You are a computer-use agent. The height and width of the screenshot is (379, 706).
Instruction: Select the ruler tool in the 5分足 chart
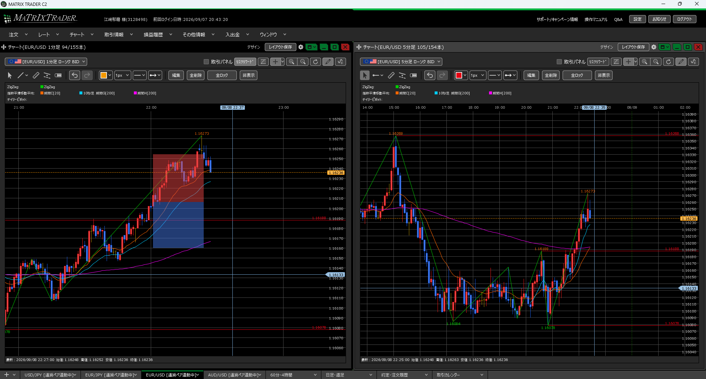pos(391,75)
